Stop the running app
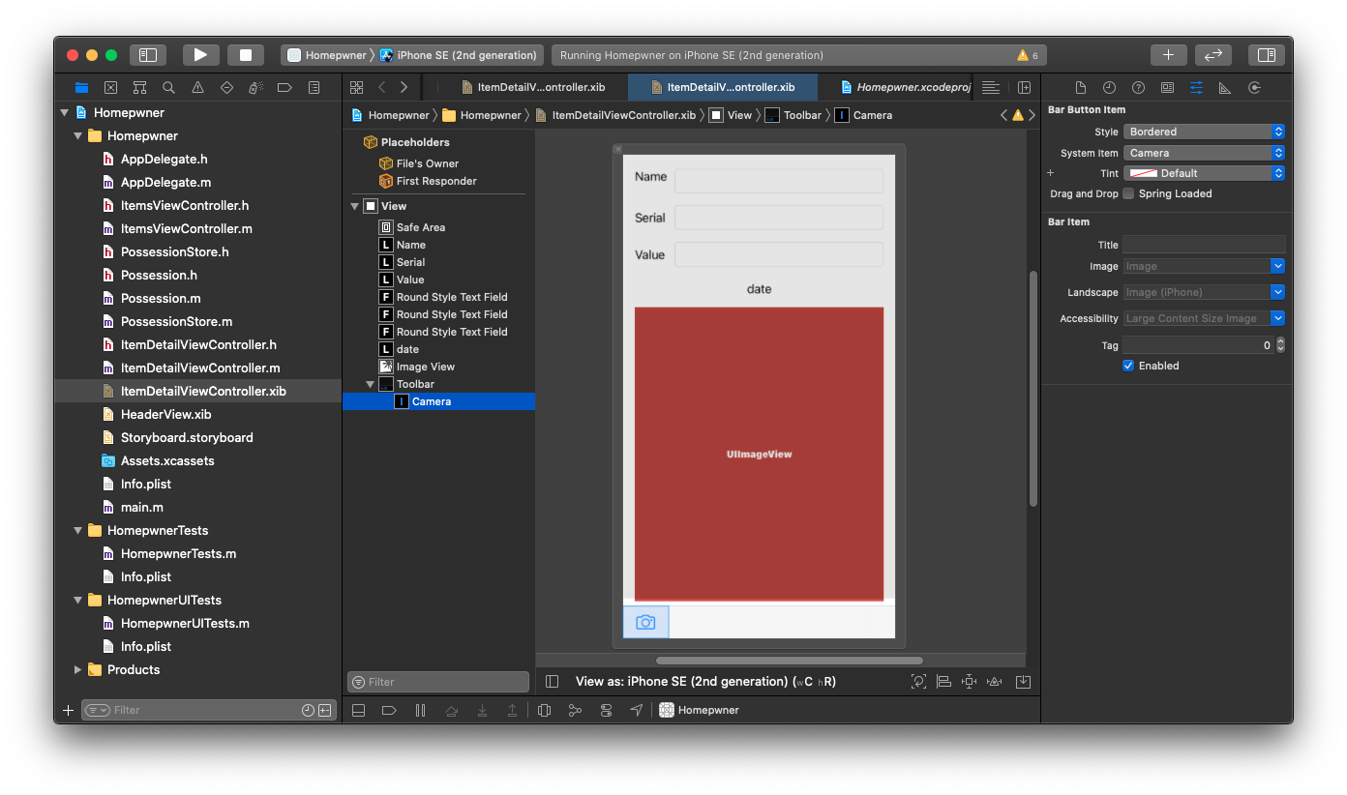The width and height of the screenshot is (1347, 795). pos(246,55)
